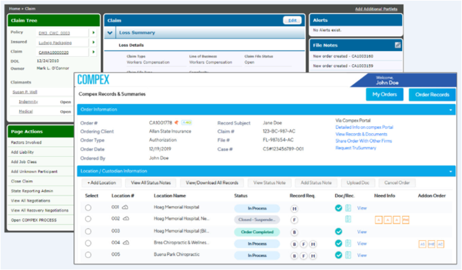Viewport: 462px width, 270px height.
Task: Click the Request TruSummary link
Action: coord(355,148)
